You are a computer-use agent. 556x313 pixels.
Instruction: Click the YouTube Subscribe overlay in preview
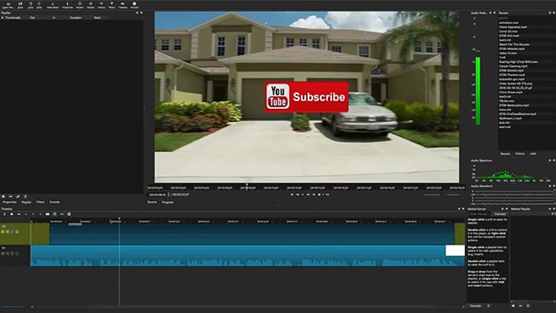(x=307, y=97)
